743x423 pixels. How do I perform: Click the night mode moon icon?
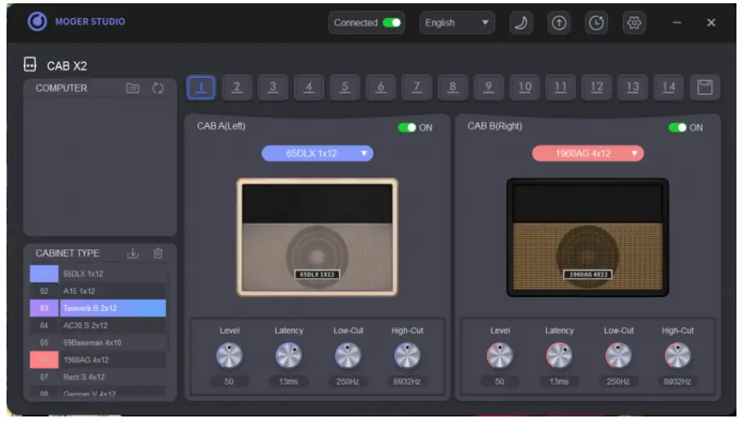521,23
